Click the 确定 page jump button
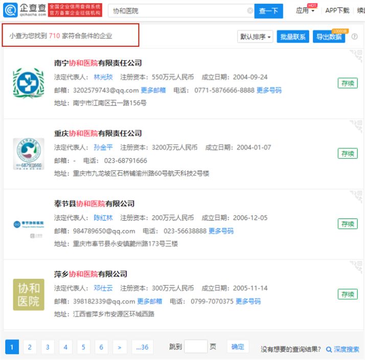Image resolution: width=365 pixels, height=360 pixels. (238, 347)
